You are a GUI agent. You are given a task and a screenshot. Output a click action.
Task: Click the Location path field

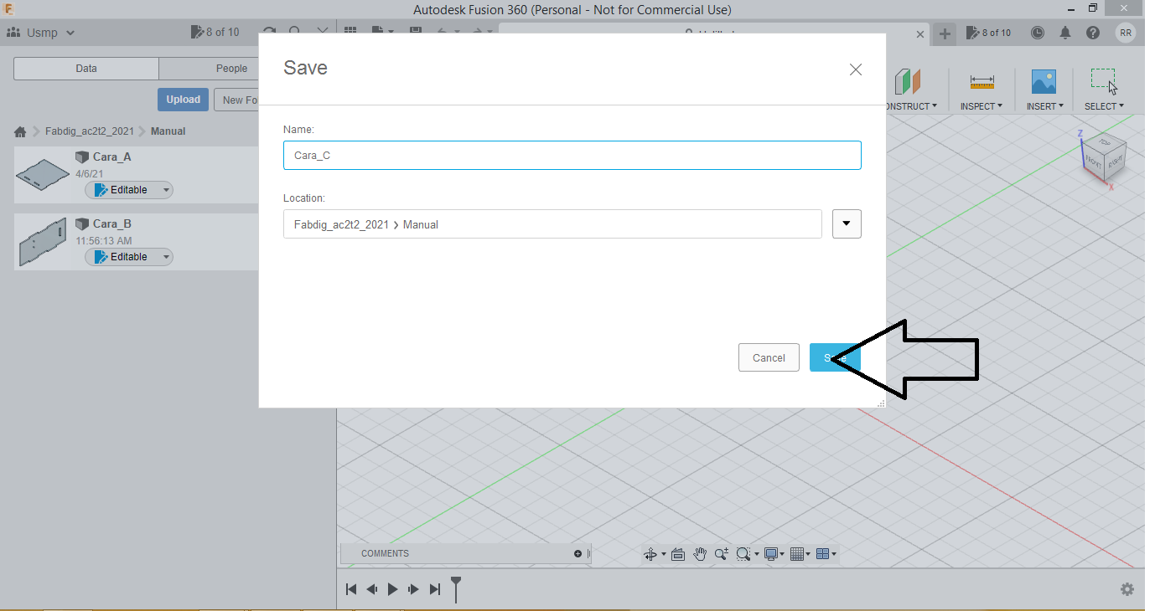coord(552,223)
